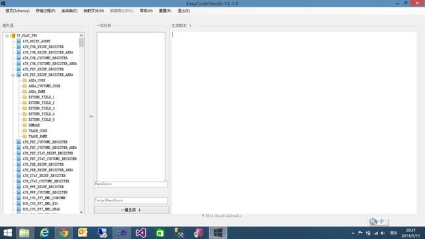Open the 帮助(H) menu
Viewport: 425px width, 239px height.
[146, 11]
